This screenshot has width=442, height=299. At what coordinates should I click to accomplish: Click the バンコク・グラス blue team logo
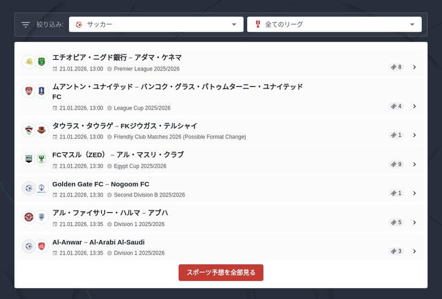tap(42, 91)
